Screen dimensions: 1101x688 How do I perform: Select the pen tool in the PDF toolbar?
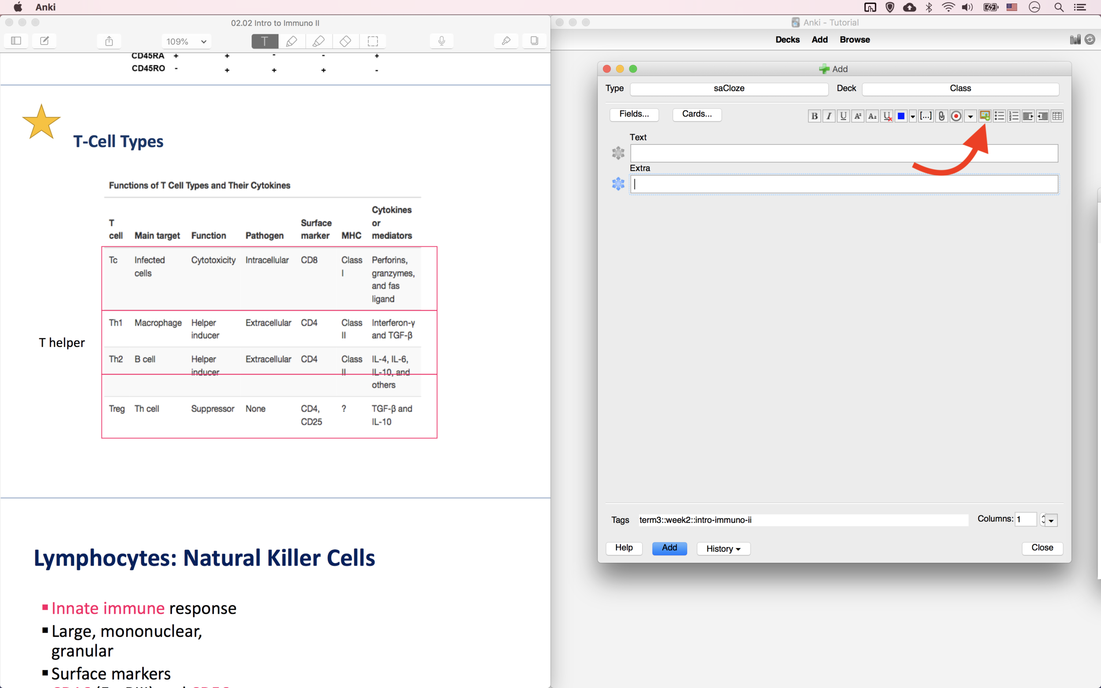[291, 41]
